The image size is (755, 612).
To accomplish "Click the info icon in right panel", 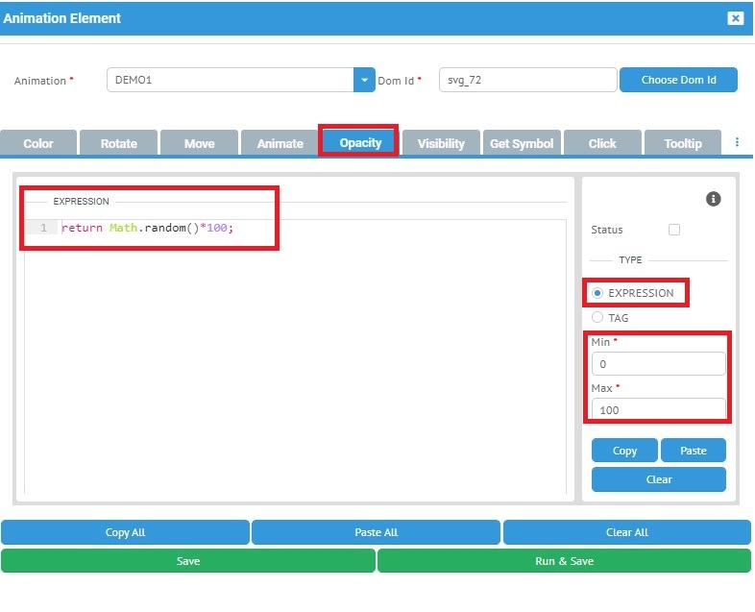I will [713, 199].
